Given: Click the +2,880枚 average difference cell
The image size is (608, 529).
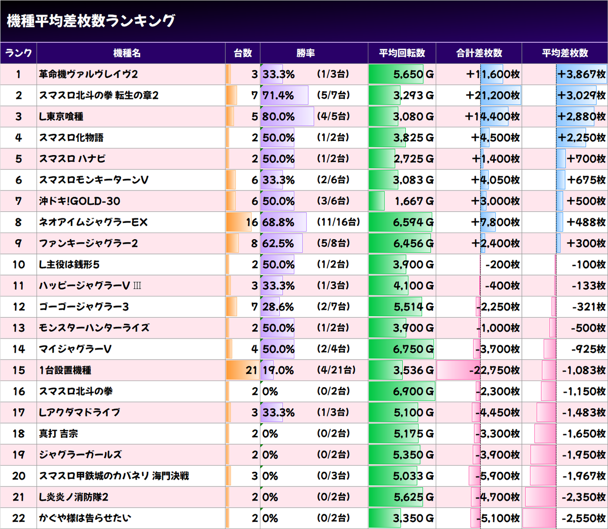Looking at the screenshot, I should coord(565,117).
